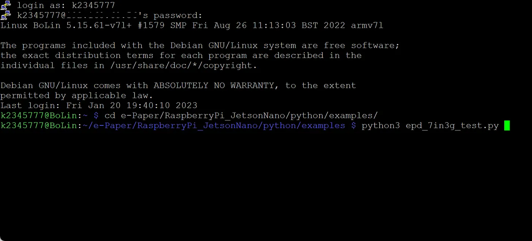Click the epd_7in3g_test.py filename

tap(452, 125)
